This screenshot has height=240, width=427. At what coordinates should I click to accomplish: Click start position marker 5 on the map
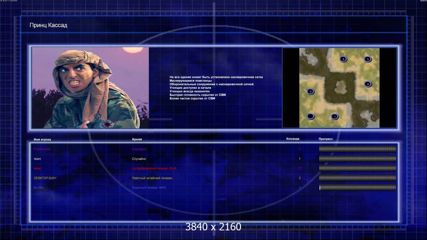point(343,59)
